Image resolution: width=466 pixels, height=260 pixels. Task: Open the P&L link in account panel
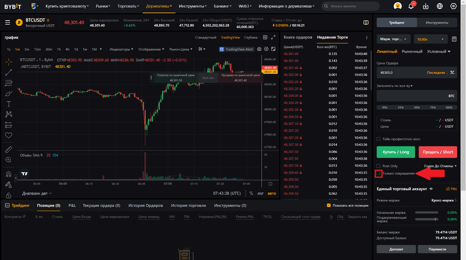[451, 189]
